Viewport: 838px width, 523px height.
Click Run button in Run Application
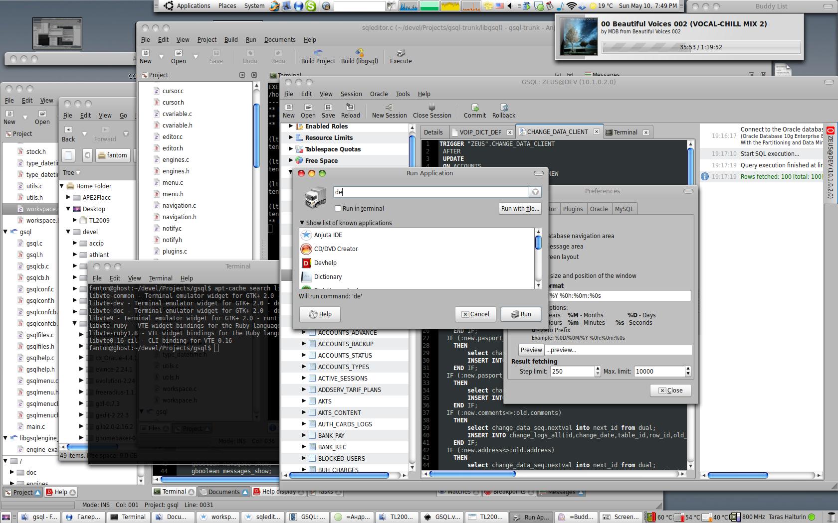521,314
